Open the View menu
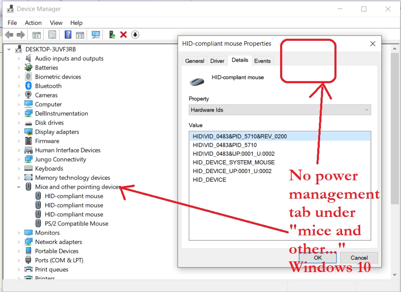The width and height of the screenshot is (401, 292). click(56, 23)
